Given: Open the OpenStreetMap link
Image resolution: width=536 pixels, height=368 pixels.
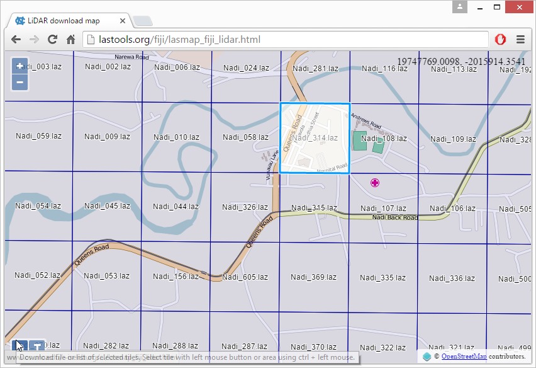Looking at the screenshot, I should 464,357.
